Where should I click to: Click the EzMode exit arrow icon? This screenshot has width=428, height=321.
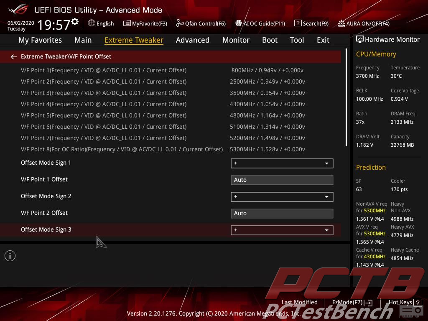(x=369, y=303)
